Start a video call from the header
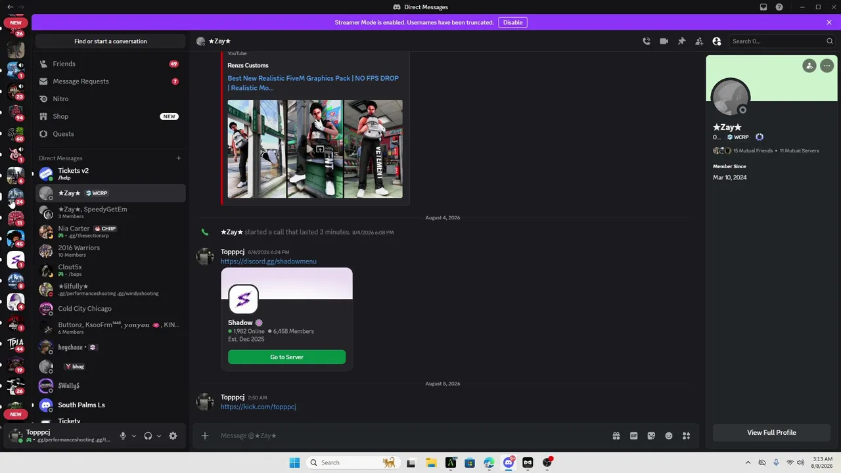 [x=664, y=41]
